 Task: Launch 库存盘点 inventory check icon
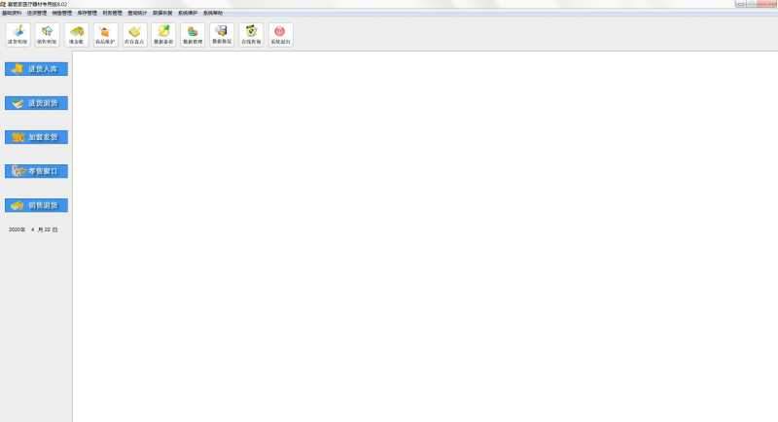[134, 35]
